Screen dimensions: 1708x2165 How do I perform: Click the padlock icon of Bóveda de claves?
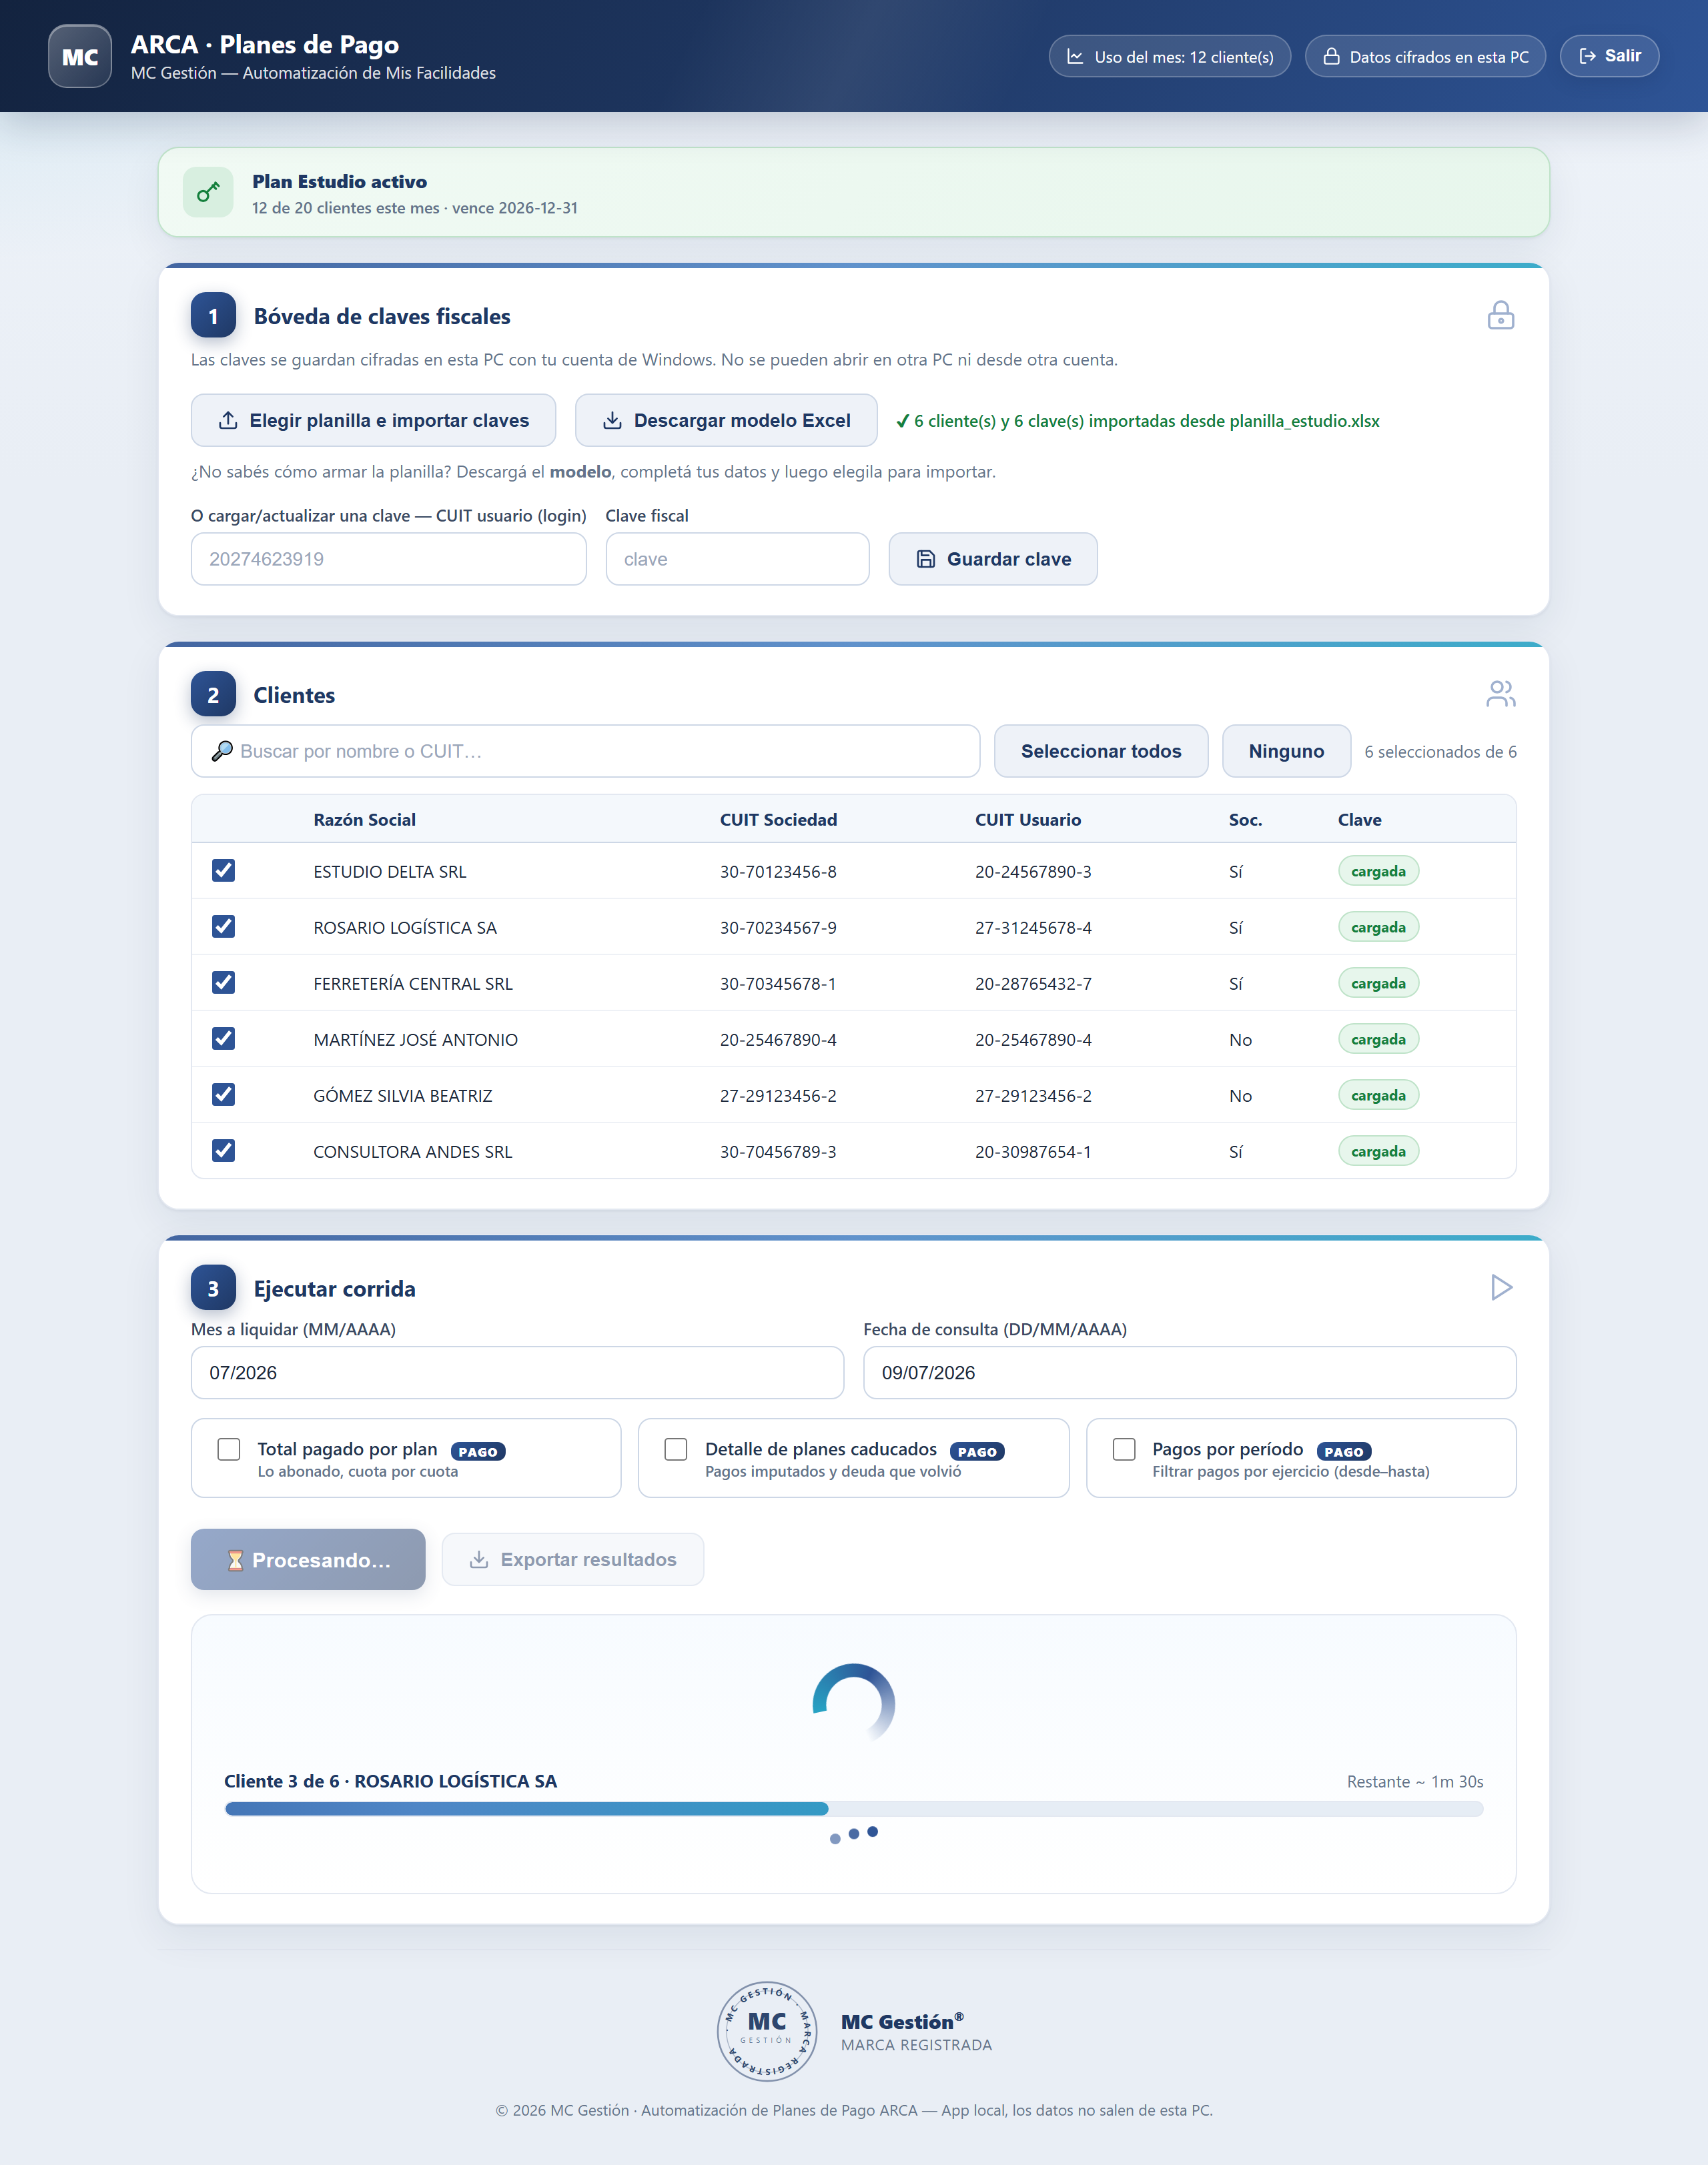click(1500, 316)
